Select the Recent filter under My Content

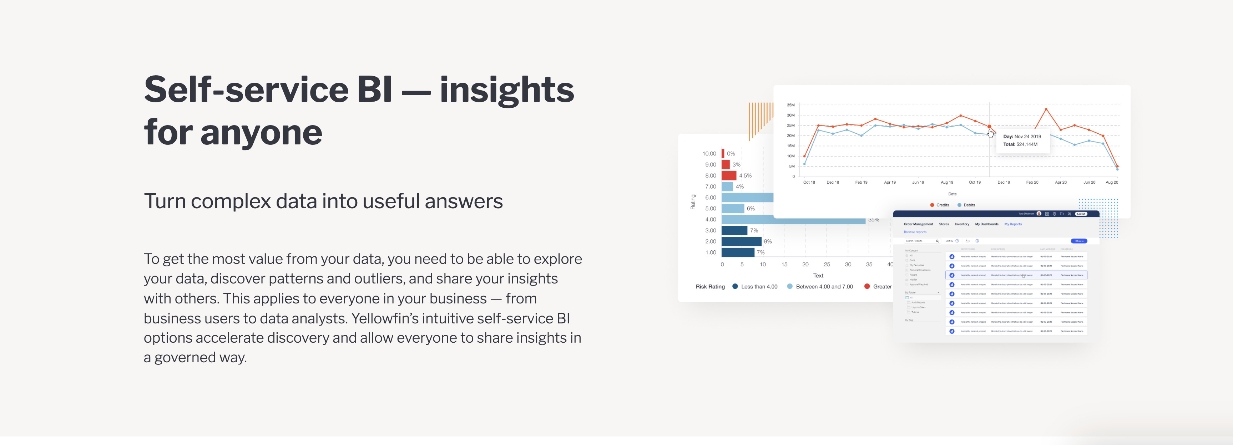[913, 275]
